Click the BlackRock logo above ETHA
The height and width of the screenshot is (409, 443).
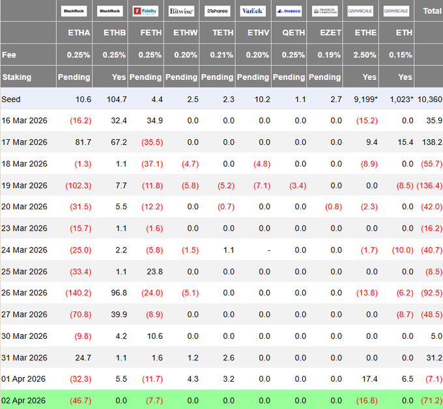[x=74, y=11]
